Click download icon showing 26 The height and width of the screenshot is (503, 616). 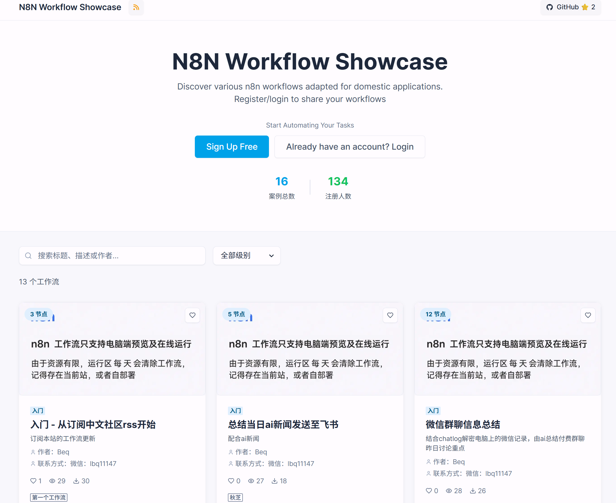[473, 491]
